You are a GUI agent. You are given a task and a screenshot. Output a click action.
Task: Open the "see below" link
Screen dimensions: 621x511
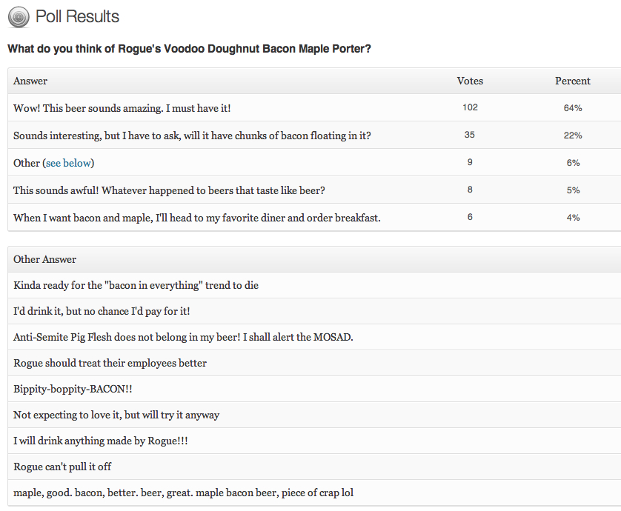(x=70, y=163)
